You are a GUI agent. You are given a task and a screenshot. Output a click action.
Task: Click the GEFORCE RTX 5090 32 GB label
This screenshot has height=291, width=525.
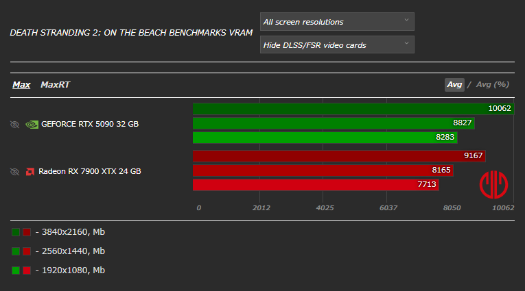(x=90, y=125)
